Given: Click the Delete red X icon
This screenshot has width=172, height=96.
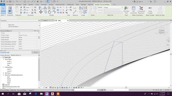Looking at the screenshot, I should coord(63,13).
